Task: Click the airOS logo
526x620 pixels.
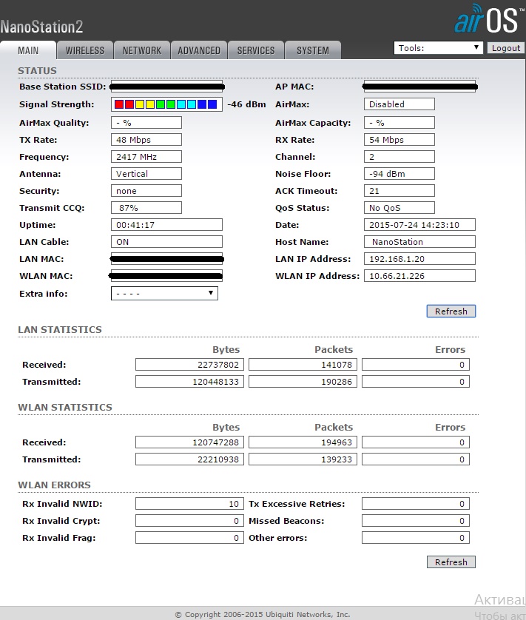Action: (489, 18)
